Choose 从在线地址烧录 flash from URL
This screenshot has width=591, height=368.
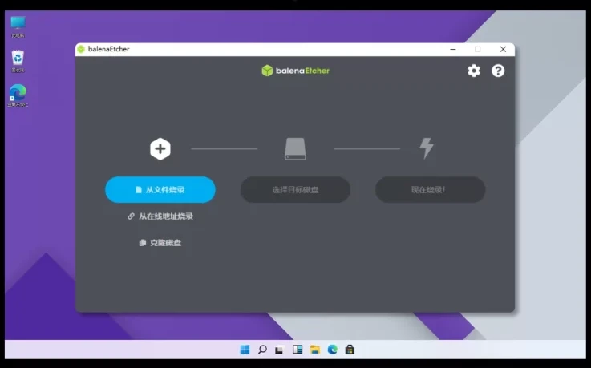coord(160,216)
